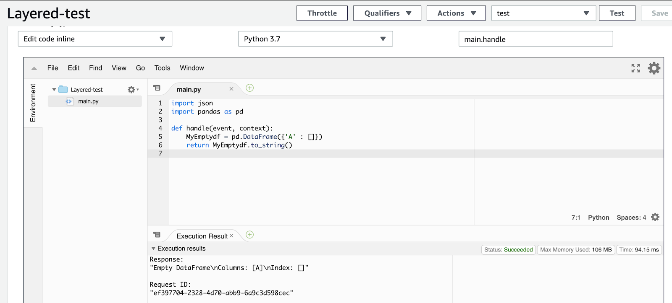Collapse the Execution results section
Viewport: 672px width, 303px height.
click(x=153, y=249)
